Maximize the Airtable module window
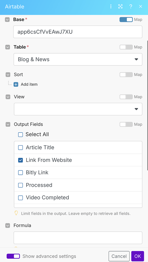The width and height of the screenshot is (148, 262). pyautogui.click(x=120, y=6)
